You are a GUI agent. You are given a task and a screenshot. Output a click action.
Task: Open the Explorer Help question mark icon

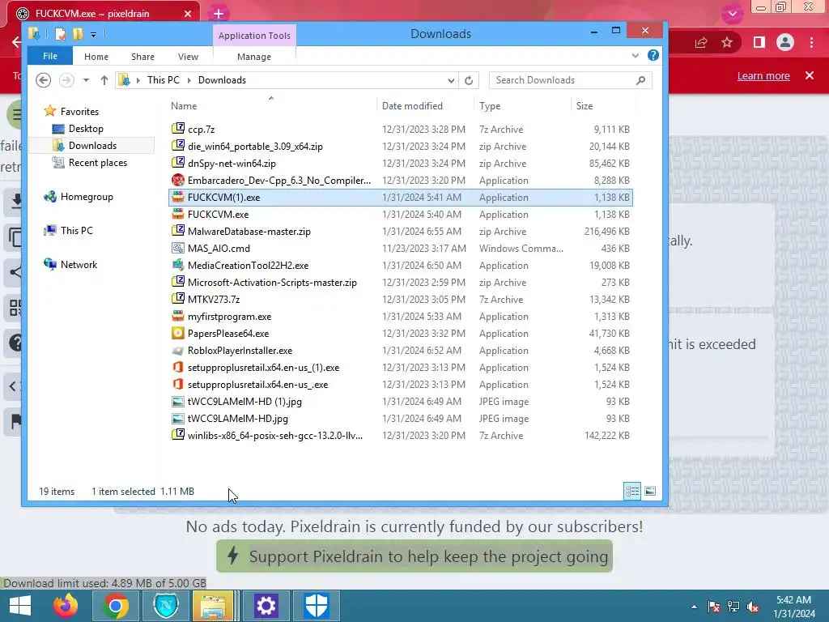tap(653, 56)
